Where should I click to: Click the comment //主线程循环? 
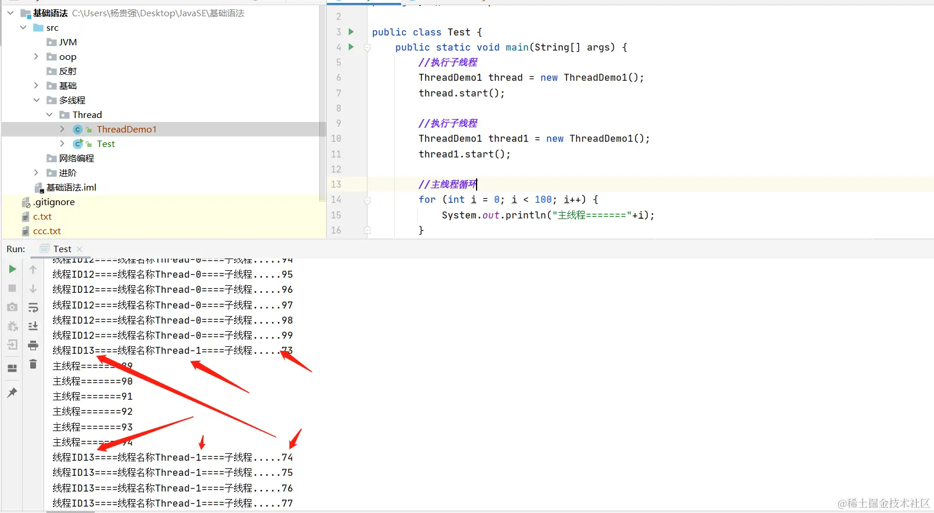point(448,184)
